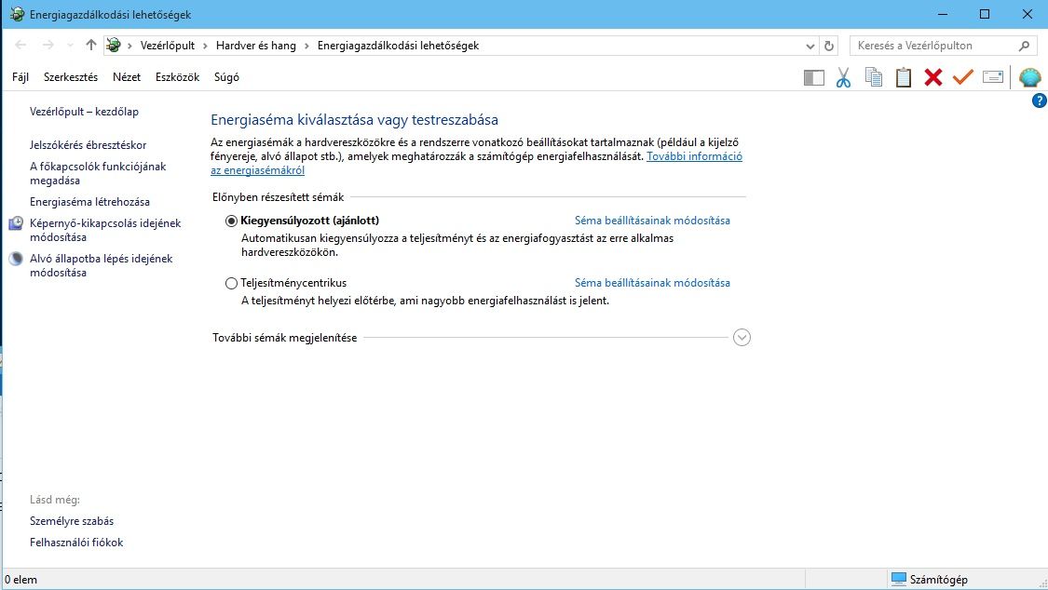Click 'Energiaséma kiválasztása vagy testreszabása' title

click(x=354, y=120)
